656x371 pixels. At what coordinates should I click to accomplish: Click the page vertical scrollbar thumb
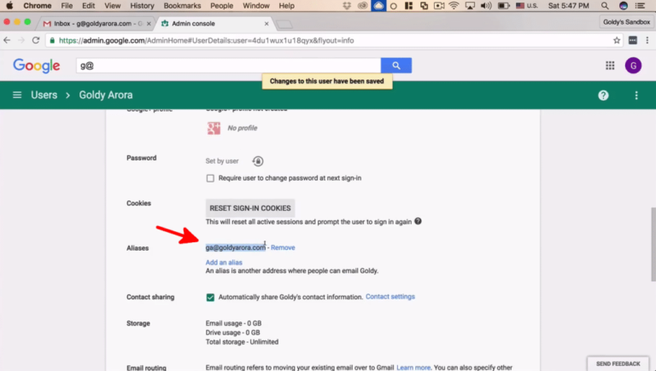[653, 245]
